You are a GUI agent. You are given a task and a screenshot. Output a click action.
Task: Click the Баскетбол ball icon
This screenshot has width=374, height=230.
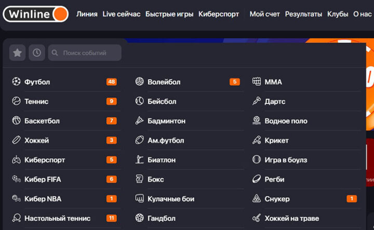pyautogui.click(x=16, y=121)
